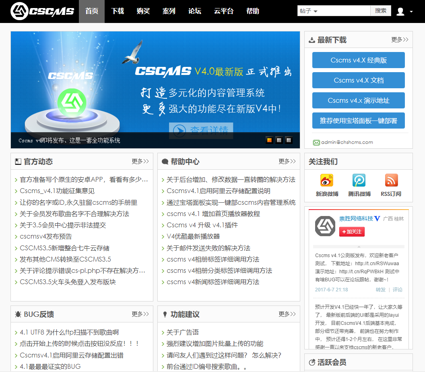Click the red +加关注 follow button
This screenshot has width=425, height=372.
pos(352,232)
